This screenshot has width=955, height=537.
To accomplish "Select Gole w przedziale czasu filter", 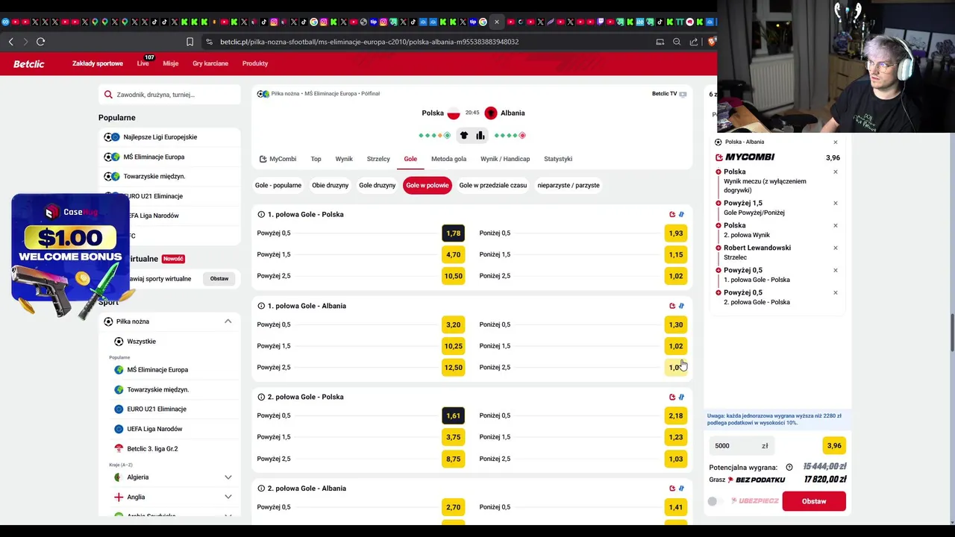I will point(493,185).
